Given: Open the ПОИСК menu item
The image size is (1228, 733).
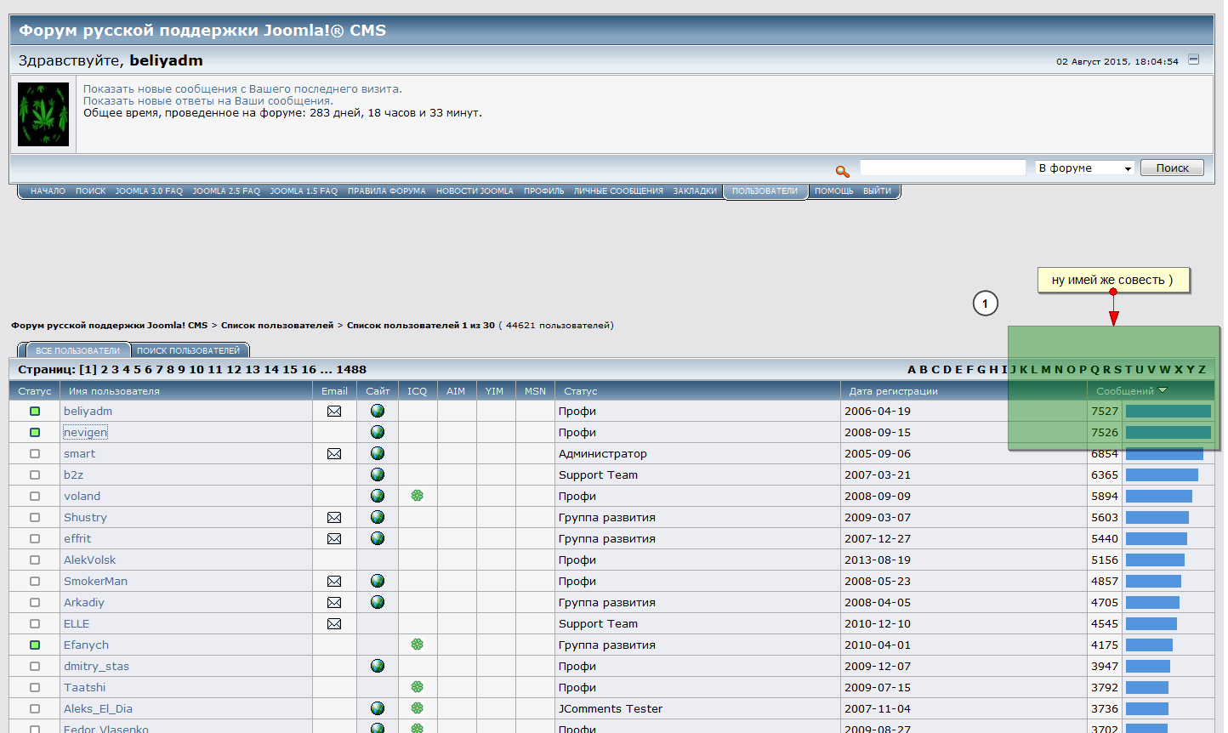Looking at the screenshot, I should 91,191.
